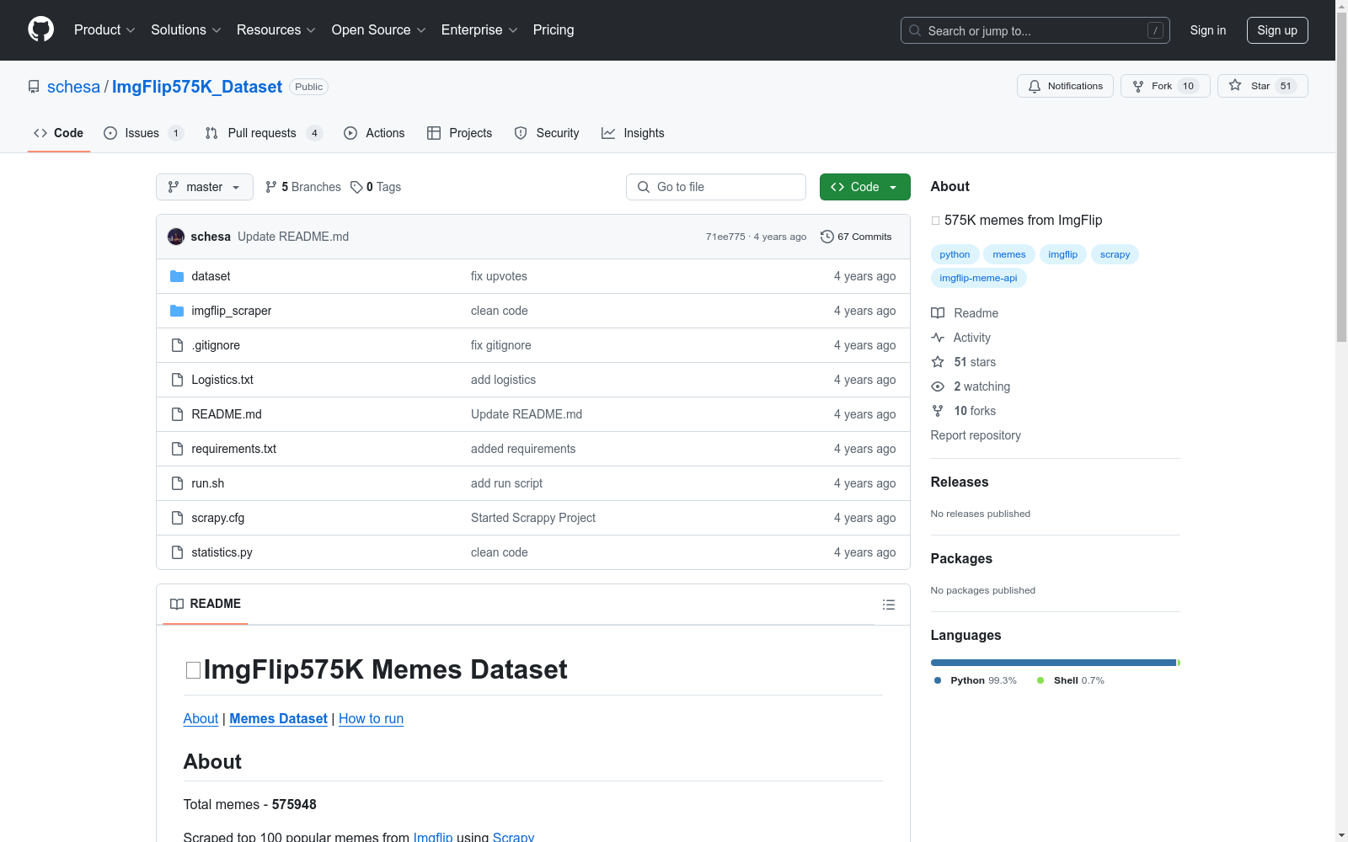The height and width of the screenshot is (842, 1348).
Task: Open the README outline list icon
Action: (889, 605)
